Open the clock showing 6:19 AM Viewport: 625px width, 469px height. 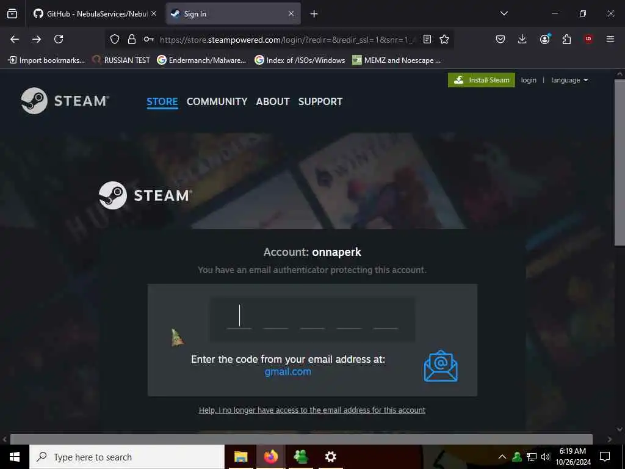(573, 457)
